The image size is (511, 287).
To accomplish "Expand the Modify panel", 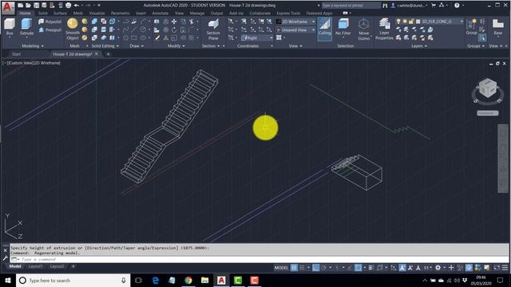I will (x=176, y=46).
